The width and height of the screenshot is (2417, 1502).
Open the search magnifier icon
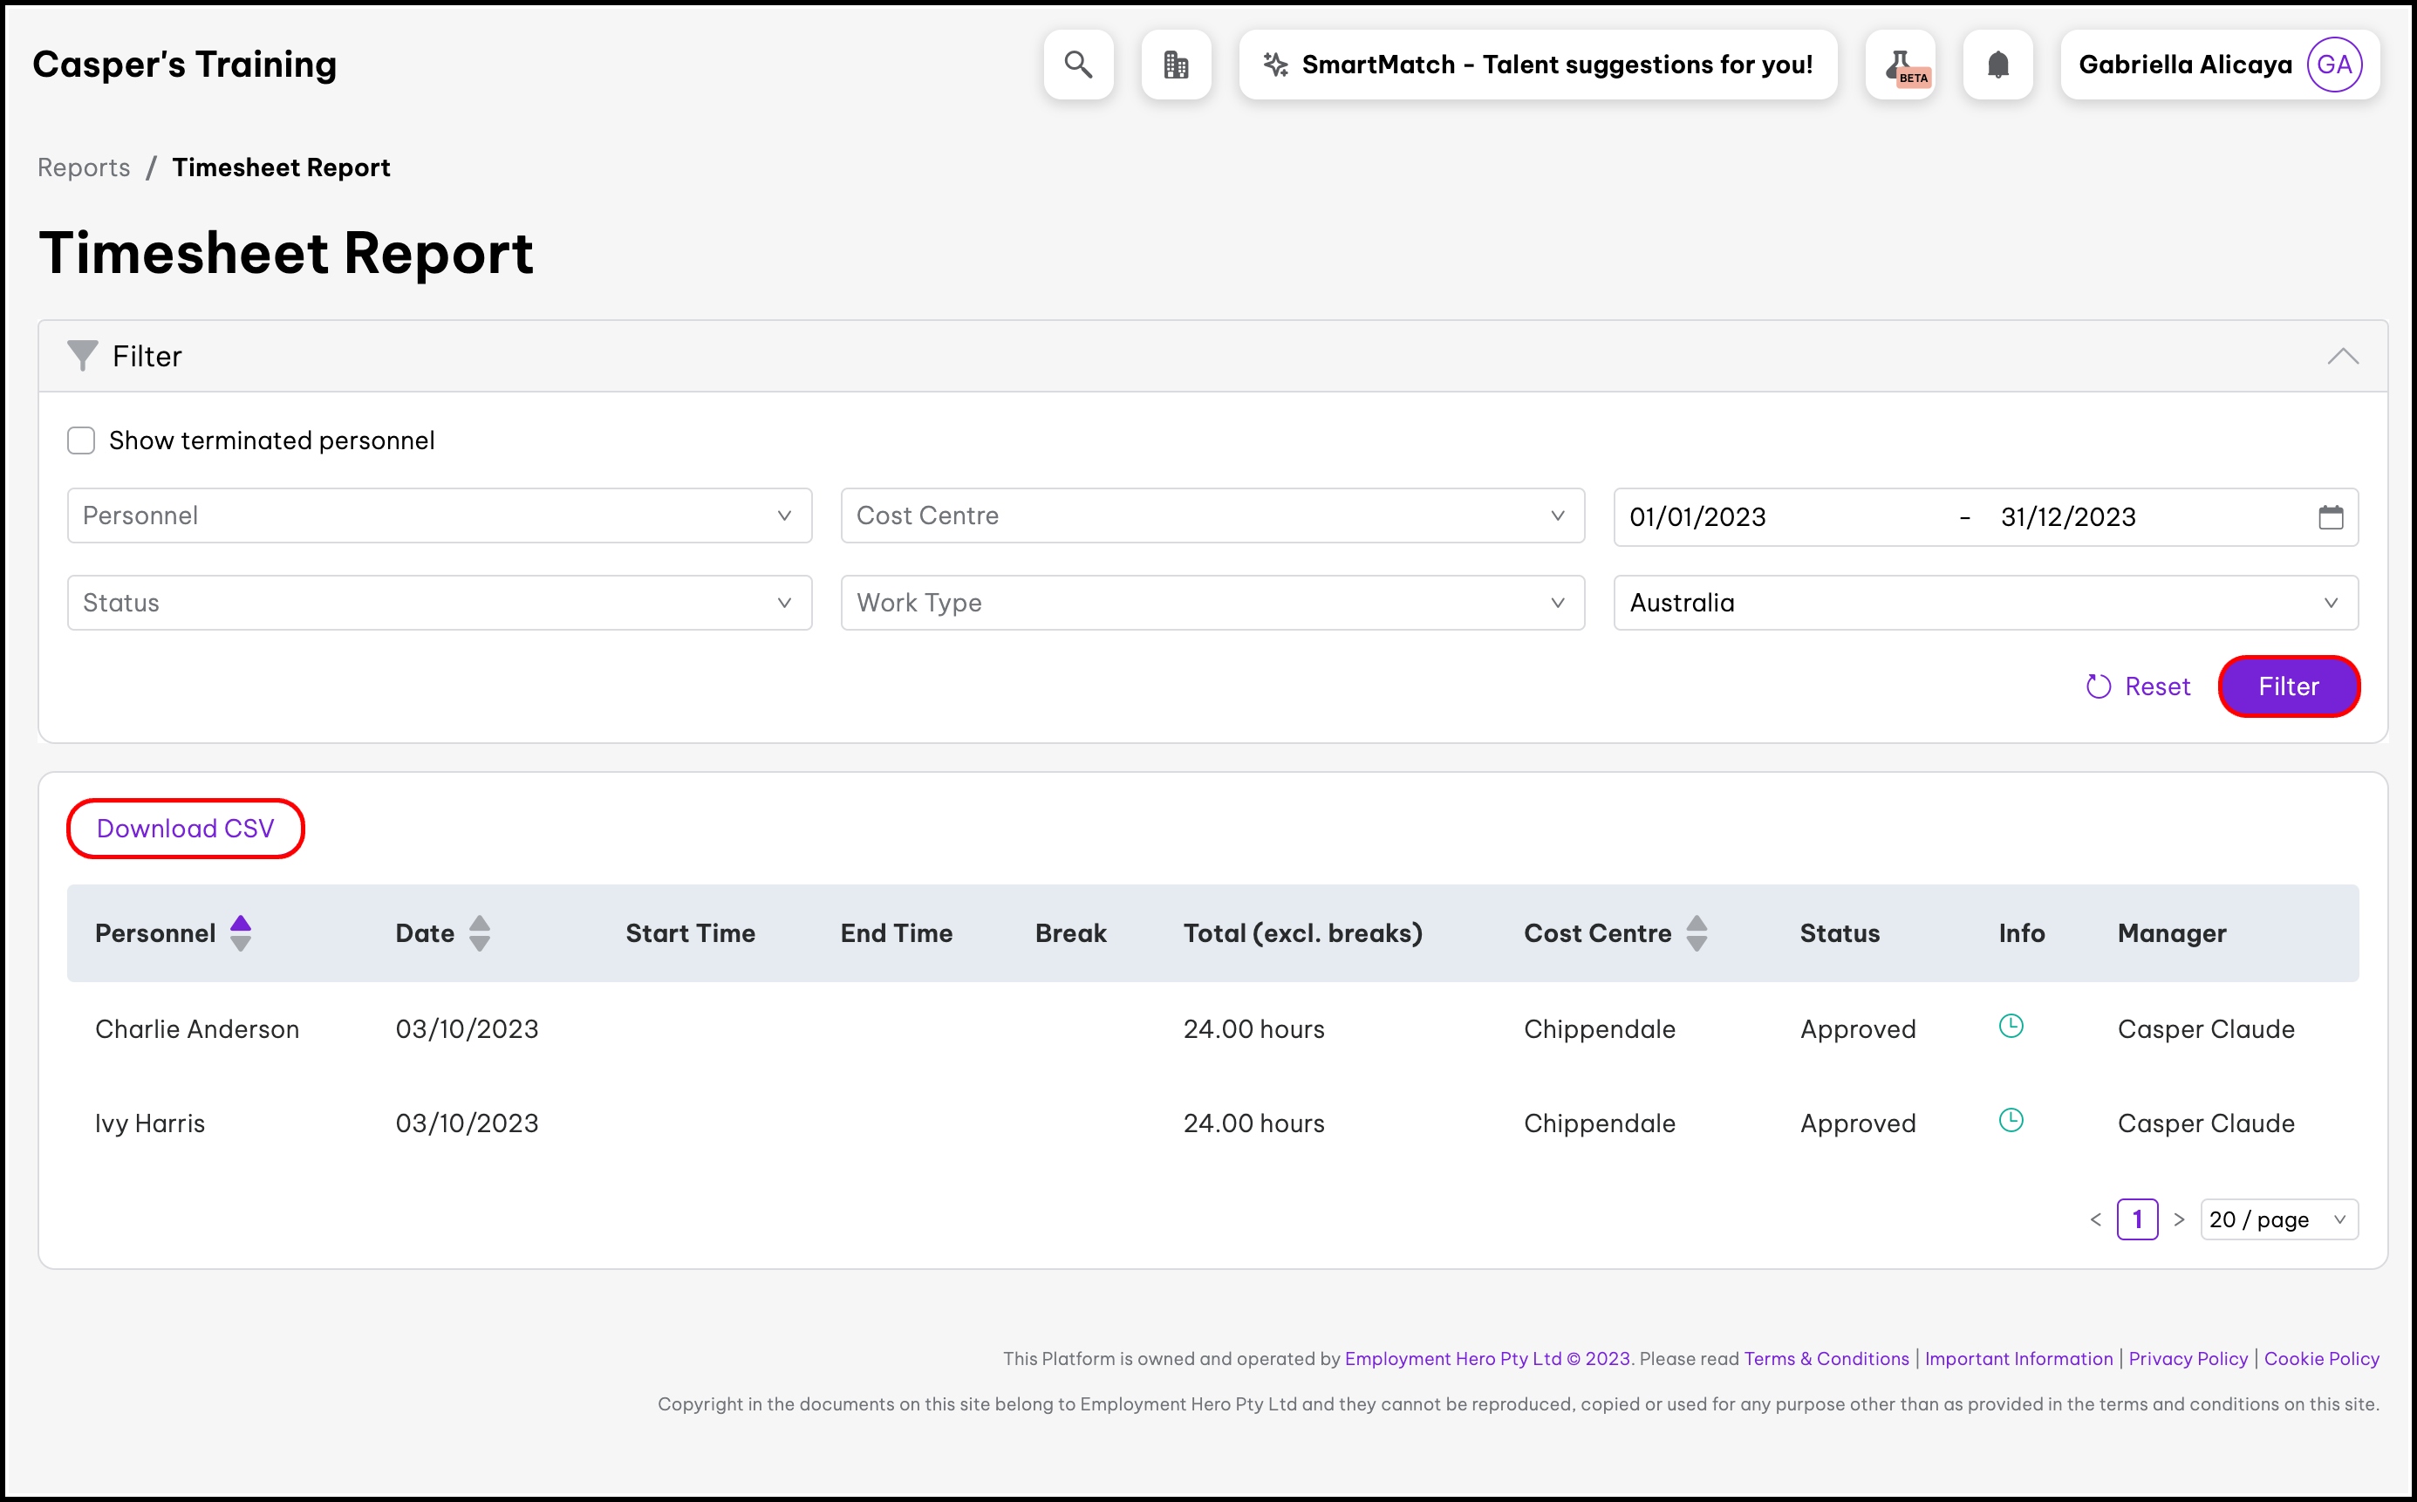1078,65
